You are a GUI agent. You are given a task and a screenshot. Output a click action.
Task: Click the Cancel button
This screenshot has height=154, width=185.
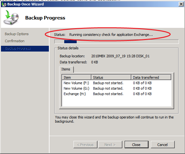[x=163, y=144]
